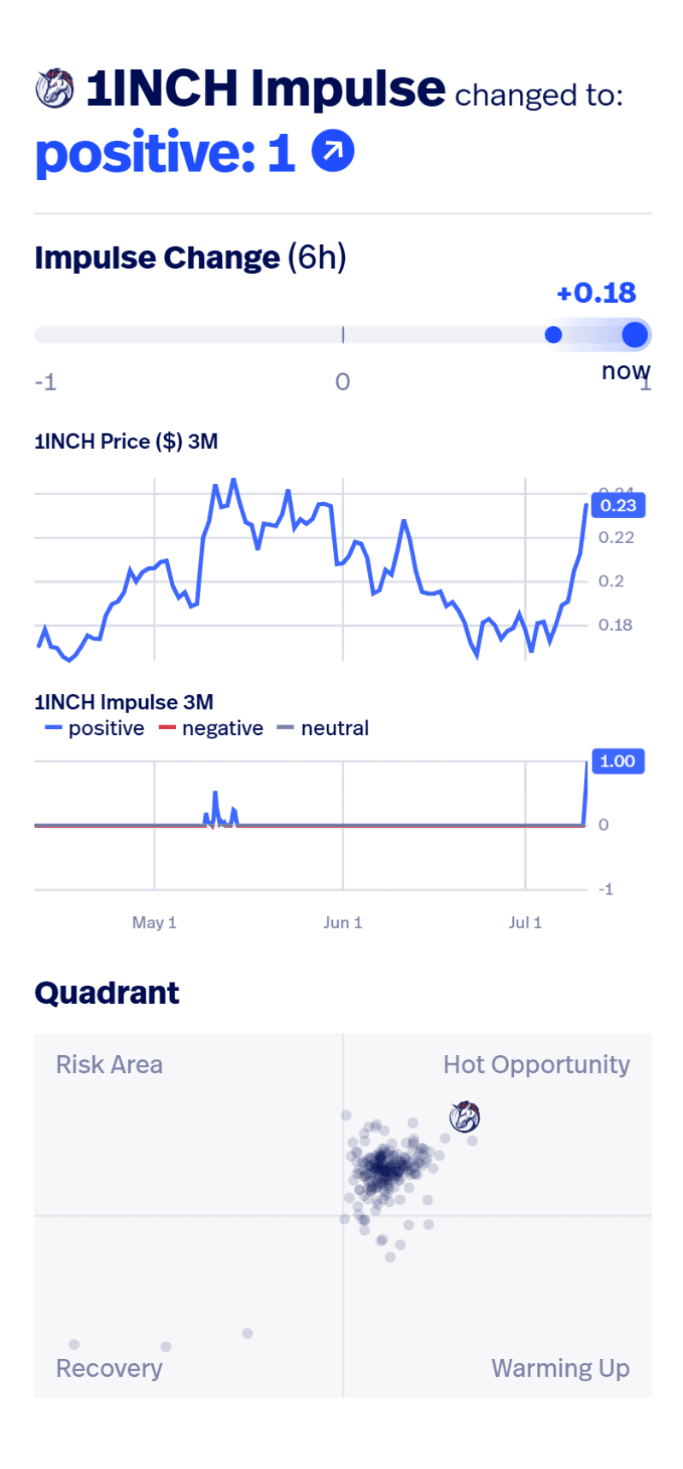Image resolution: width=683 pixels, height=1469 pixels.
Task: Click the 1INCH logo marker in Quadrant
Action: 464,1116
